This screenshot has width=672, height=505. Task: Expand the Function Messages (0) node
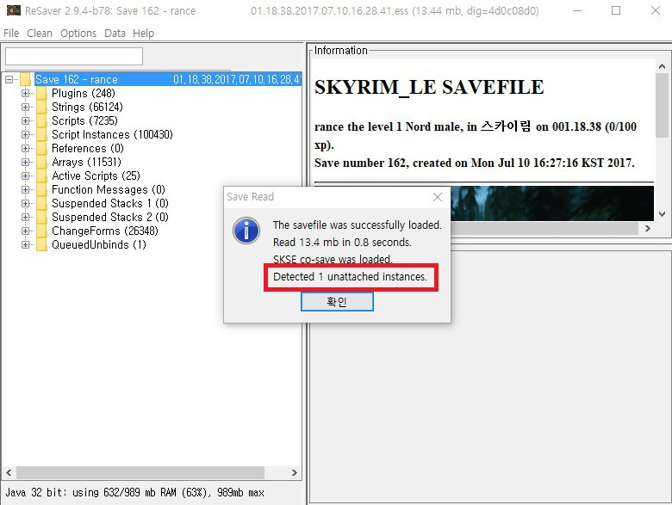(25, 189)
